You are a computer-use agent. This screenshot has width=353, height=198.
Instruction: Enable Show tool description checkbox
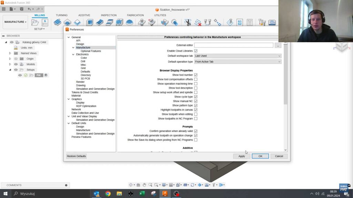point(196,88)
